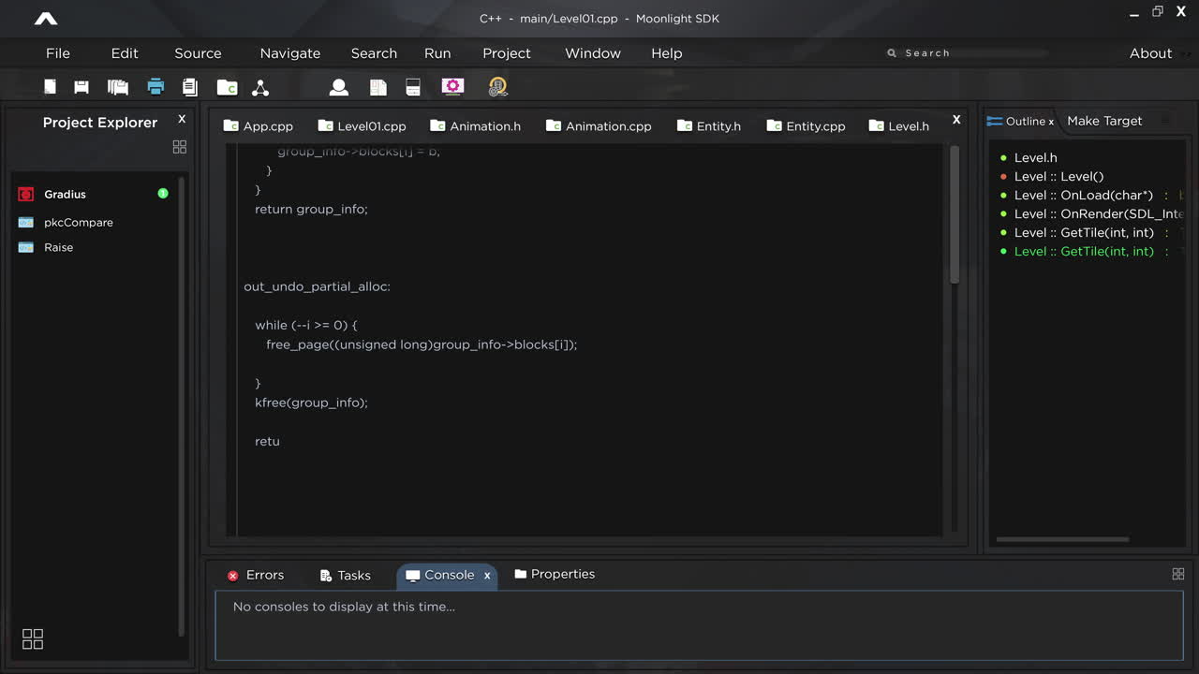Viewport: 1199px width, 674px height.
Task: Open the pink gear debug configuration icon
Action: click(452, 86)
